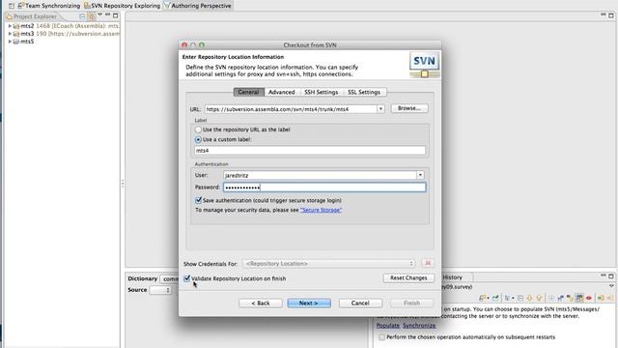Screen dimensions: 618x348
Task: Maximize the bottom History panel
Action: pos(611,275)
